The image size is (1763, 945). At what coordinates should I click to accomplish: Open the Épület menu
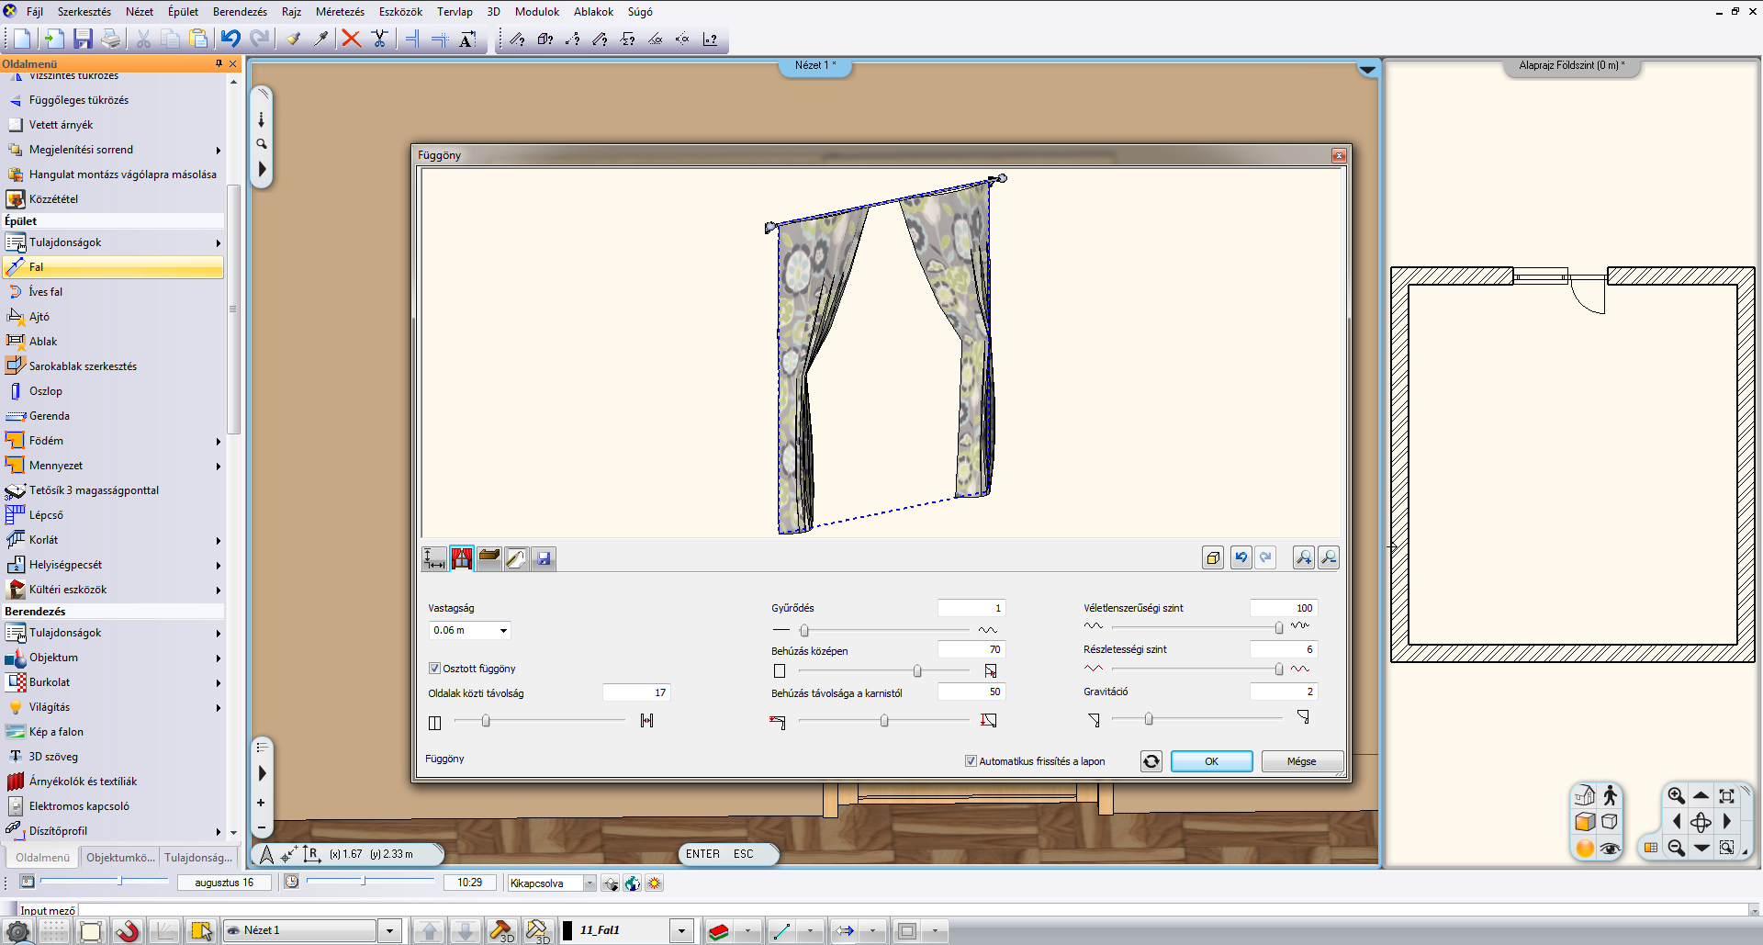(183, 12)
